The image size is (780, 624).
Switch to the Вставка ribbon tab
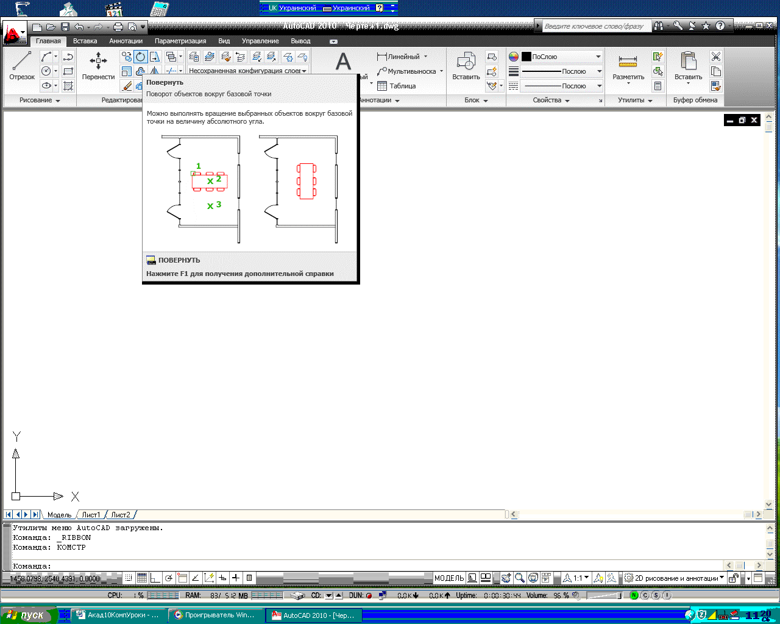click(85, 41)
